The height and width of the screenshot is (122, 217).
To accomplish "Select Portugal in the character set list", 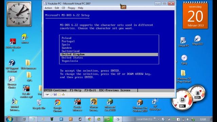I will pyautogui.click(x=68, y=41).
